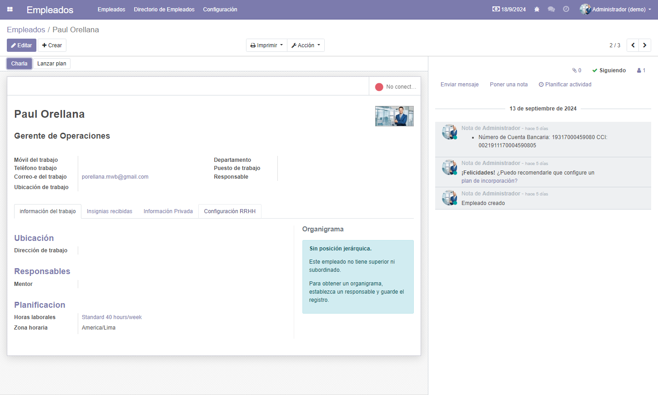
Task: Click the debug bug icon in top bar
Action: (x=537, y=10)
